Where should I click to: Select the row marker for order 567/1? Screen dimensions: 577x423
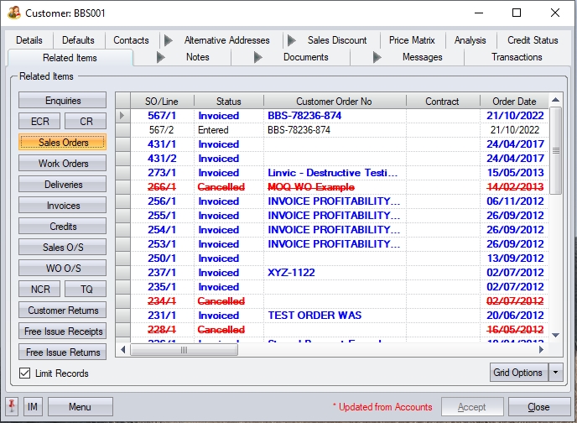coord(122,116)
